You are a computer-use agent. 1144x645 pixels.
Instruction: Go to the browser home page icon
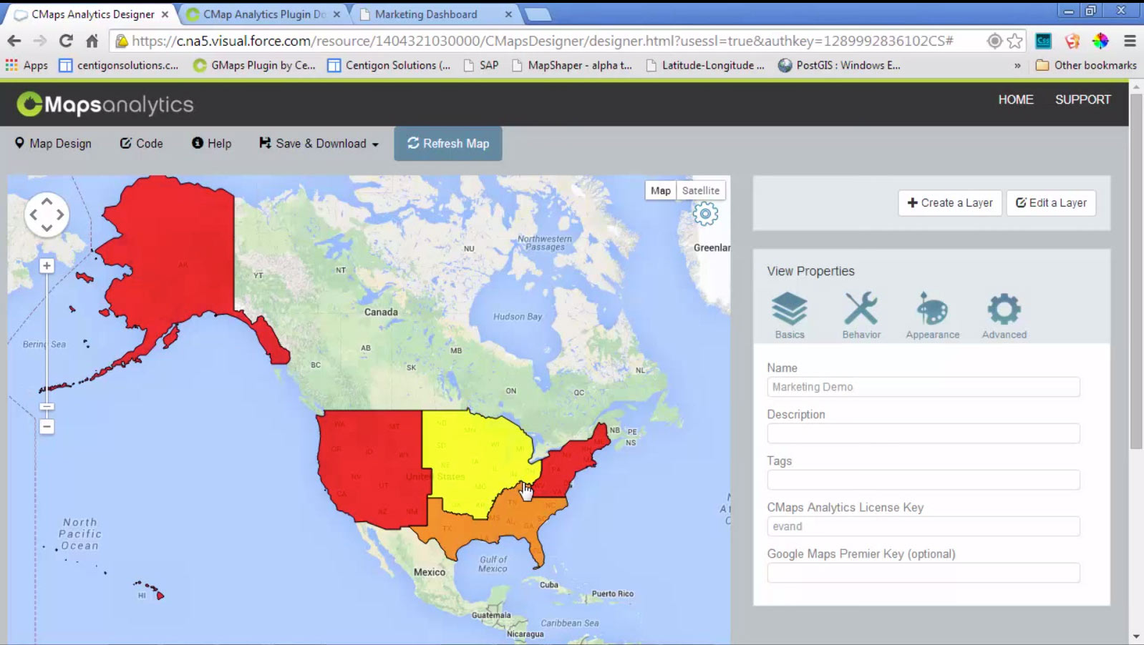pyautogui.click(x=92, y=41)
